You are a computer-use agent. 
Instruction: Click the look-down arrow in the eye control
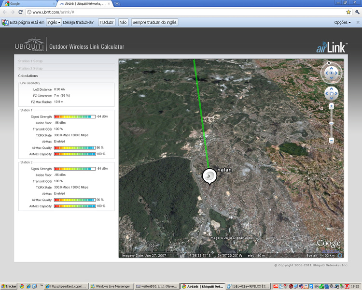point(331,78)
